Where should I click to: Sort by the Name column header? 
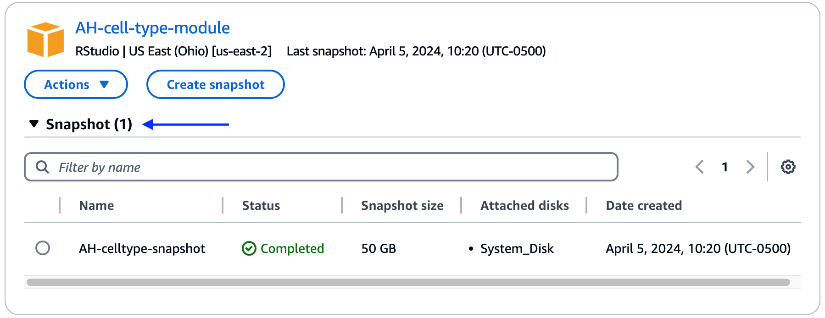click(96, 205)
